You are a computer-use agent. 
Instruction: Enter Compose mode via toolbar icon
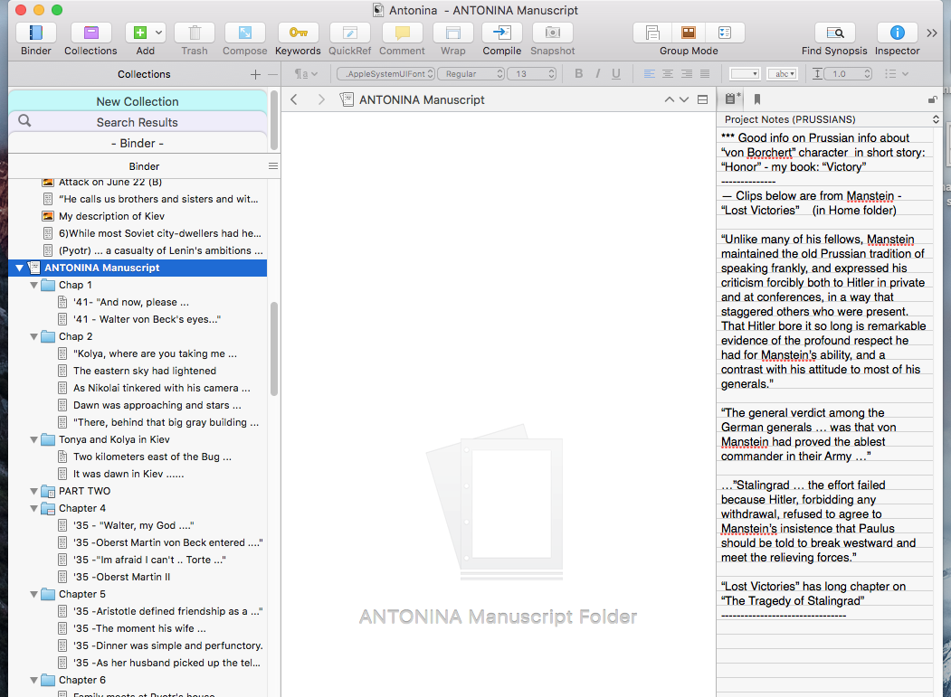[245, 33]
